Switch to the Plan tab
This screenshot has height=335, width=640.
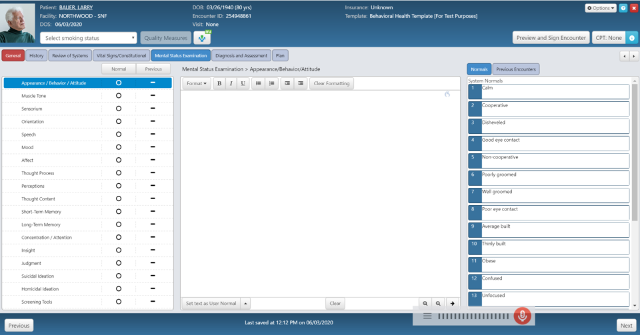280,55
